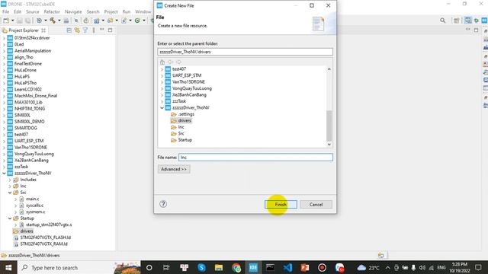Open the Source menu
This screenshot has height=274, width=488.
coord(32,12)
